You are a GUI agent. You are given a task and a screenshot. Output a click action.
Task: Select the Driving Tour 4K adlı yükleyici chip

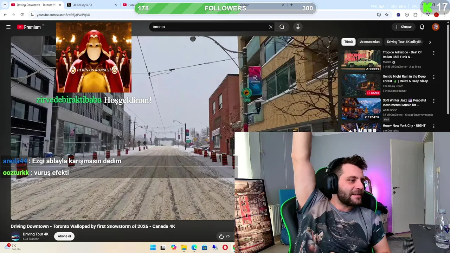[x=404, y=42]
